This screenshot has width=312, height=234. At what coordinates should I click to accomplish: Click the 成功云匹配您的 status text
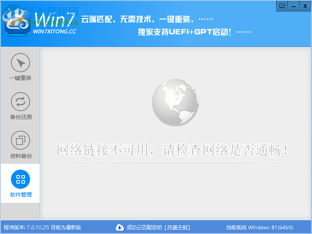coord(144,229)
